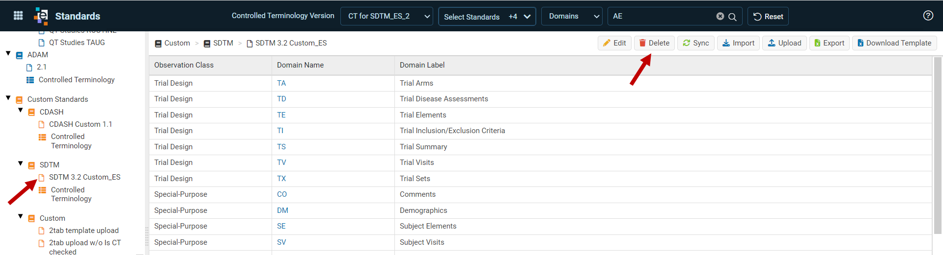Open the TE domain link

pos(281,115)
